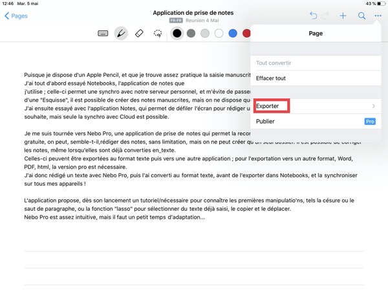The image size is (388, 291).
Task: Open search with the magnifier icon
Action: [361, 16]
